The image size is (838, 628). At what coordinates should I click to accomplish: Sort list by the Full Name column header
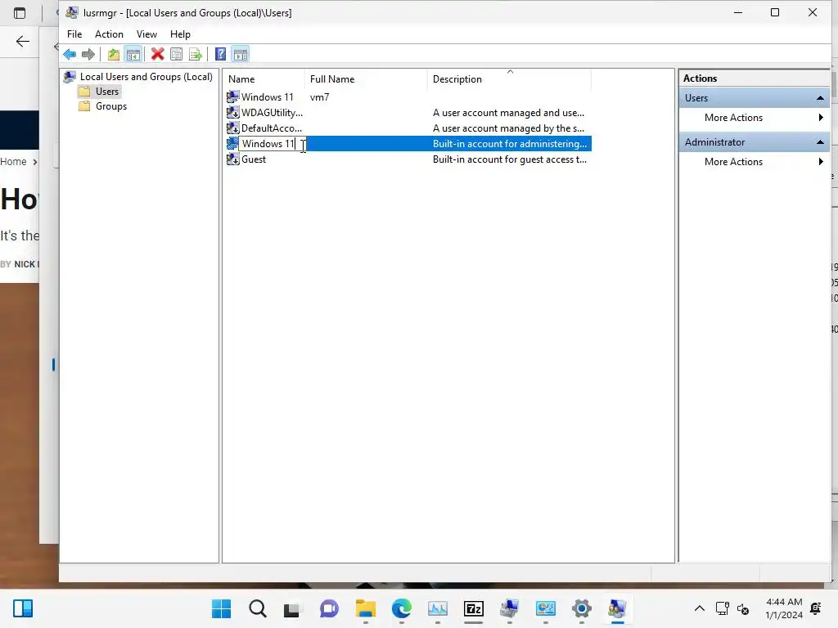tap(366, 79)
